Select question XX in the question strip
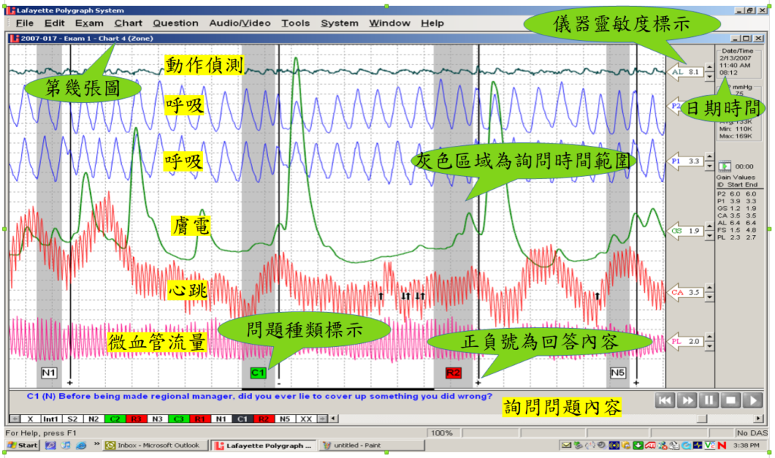The image size is (775, 458). tap(306, 419)
